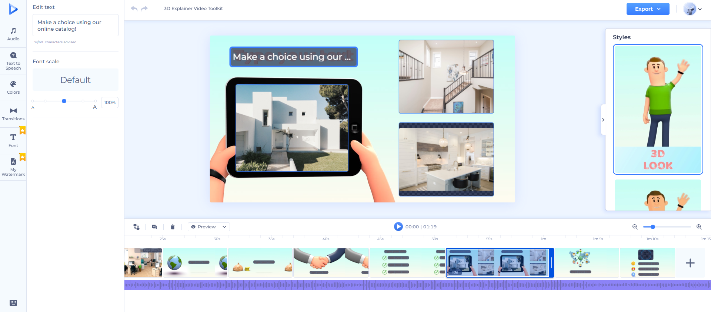Image resolution: width=711 pixels, height=312 pixels.
Task: Open the Audio panel
Action: point(13,34)
